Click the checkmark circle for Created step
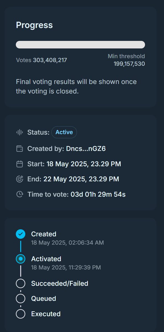 click(x=20, y=234)
